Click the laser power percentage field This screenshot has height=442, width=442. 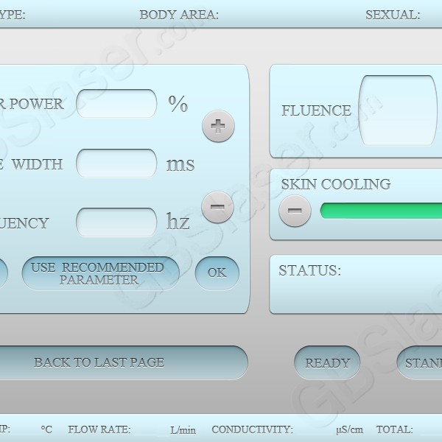(x=116, y=103)
